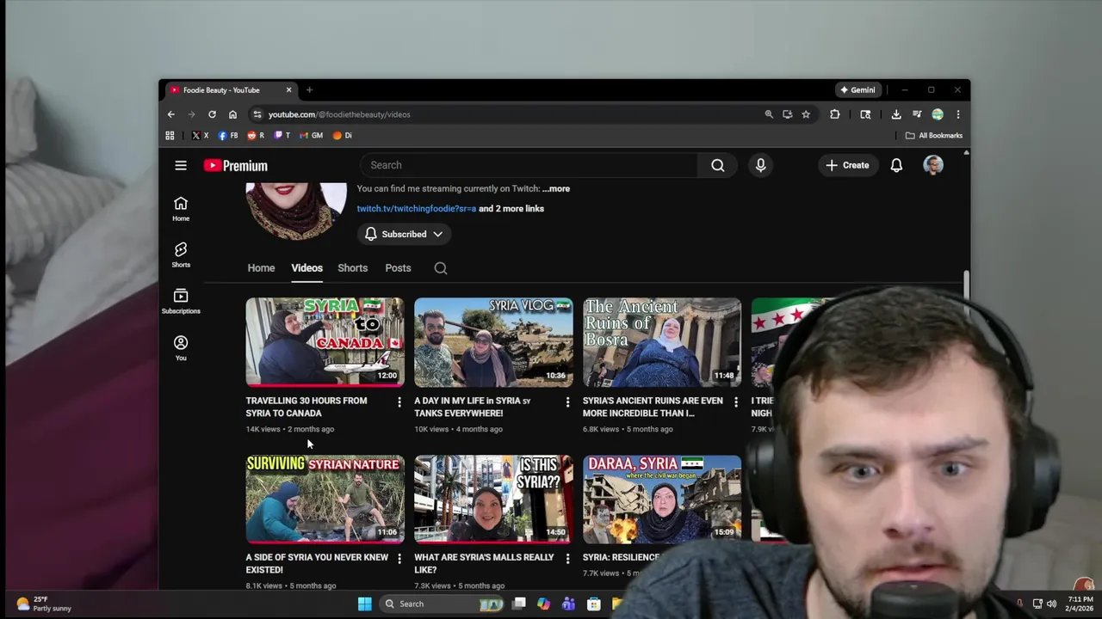Open Microsoft Store from taskbar

click(594, 604)
